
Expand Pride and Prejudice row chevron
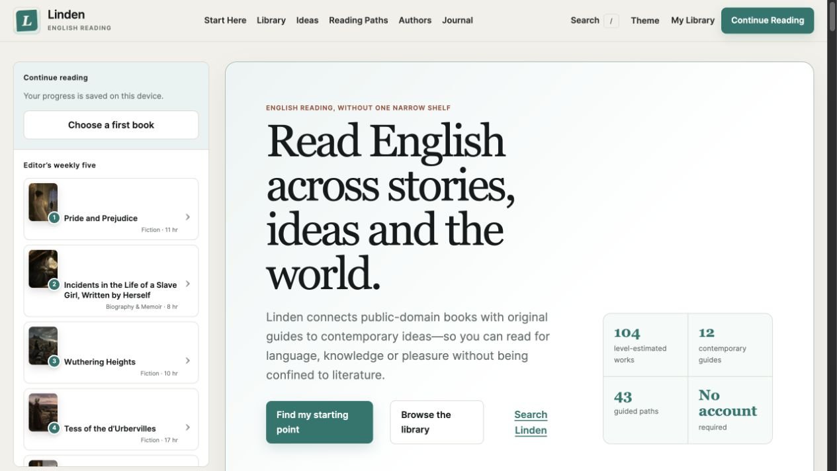click(x=188, y=217)
